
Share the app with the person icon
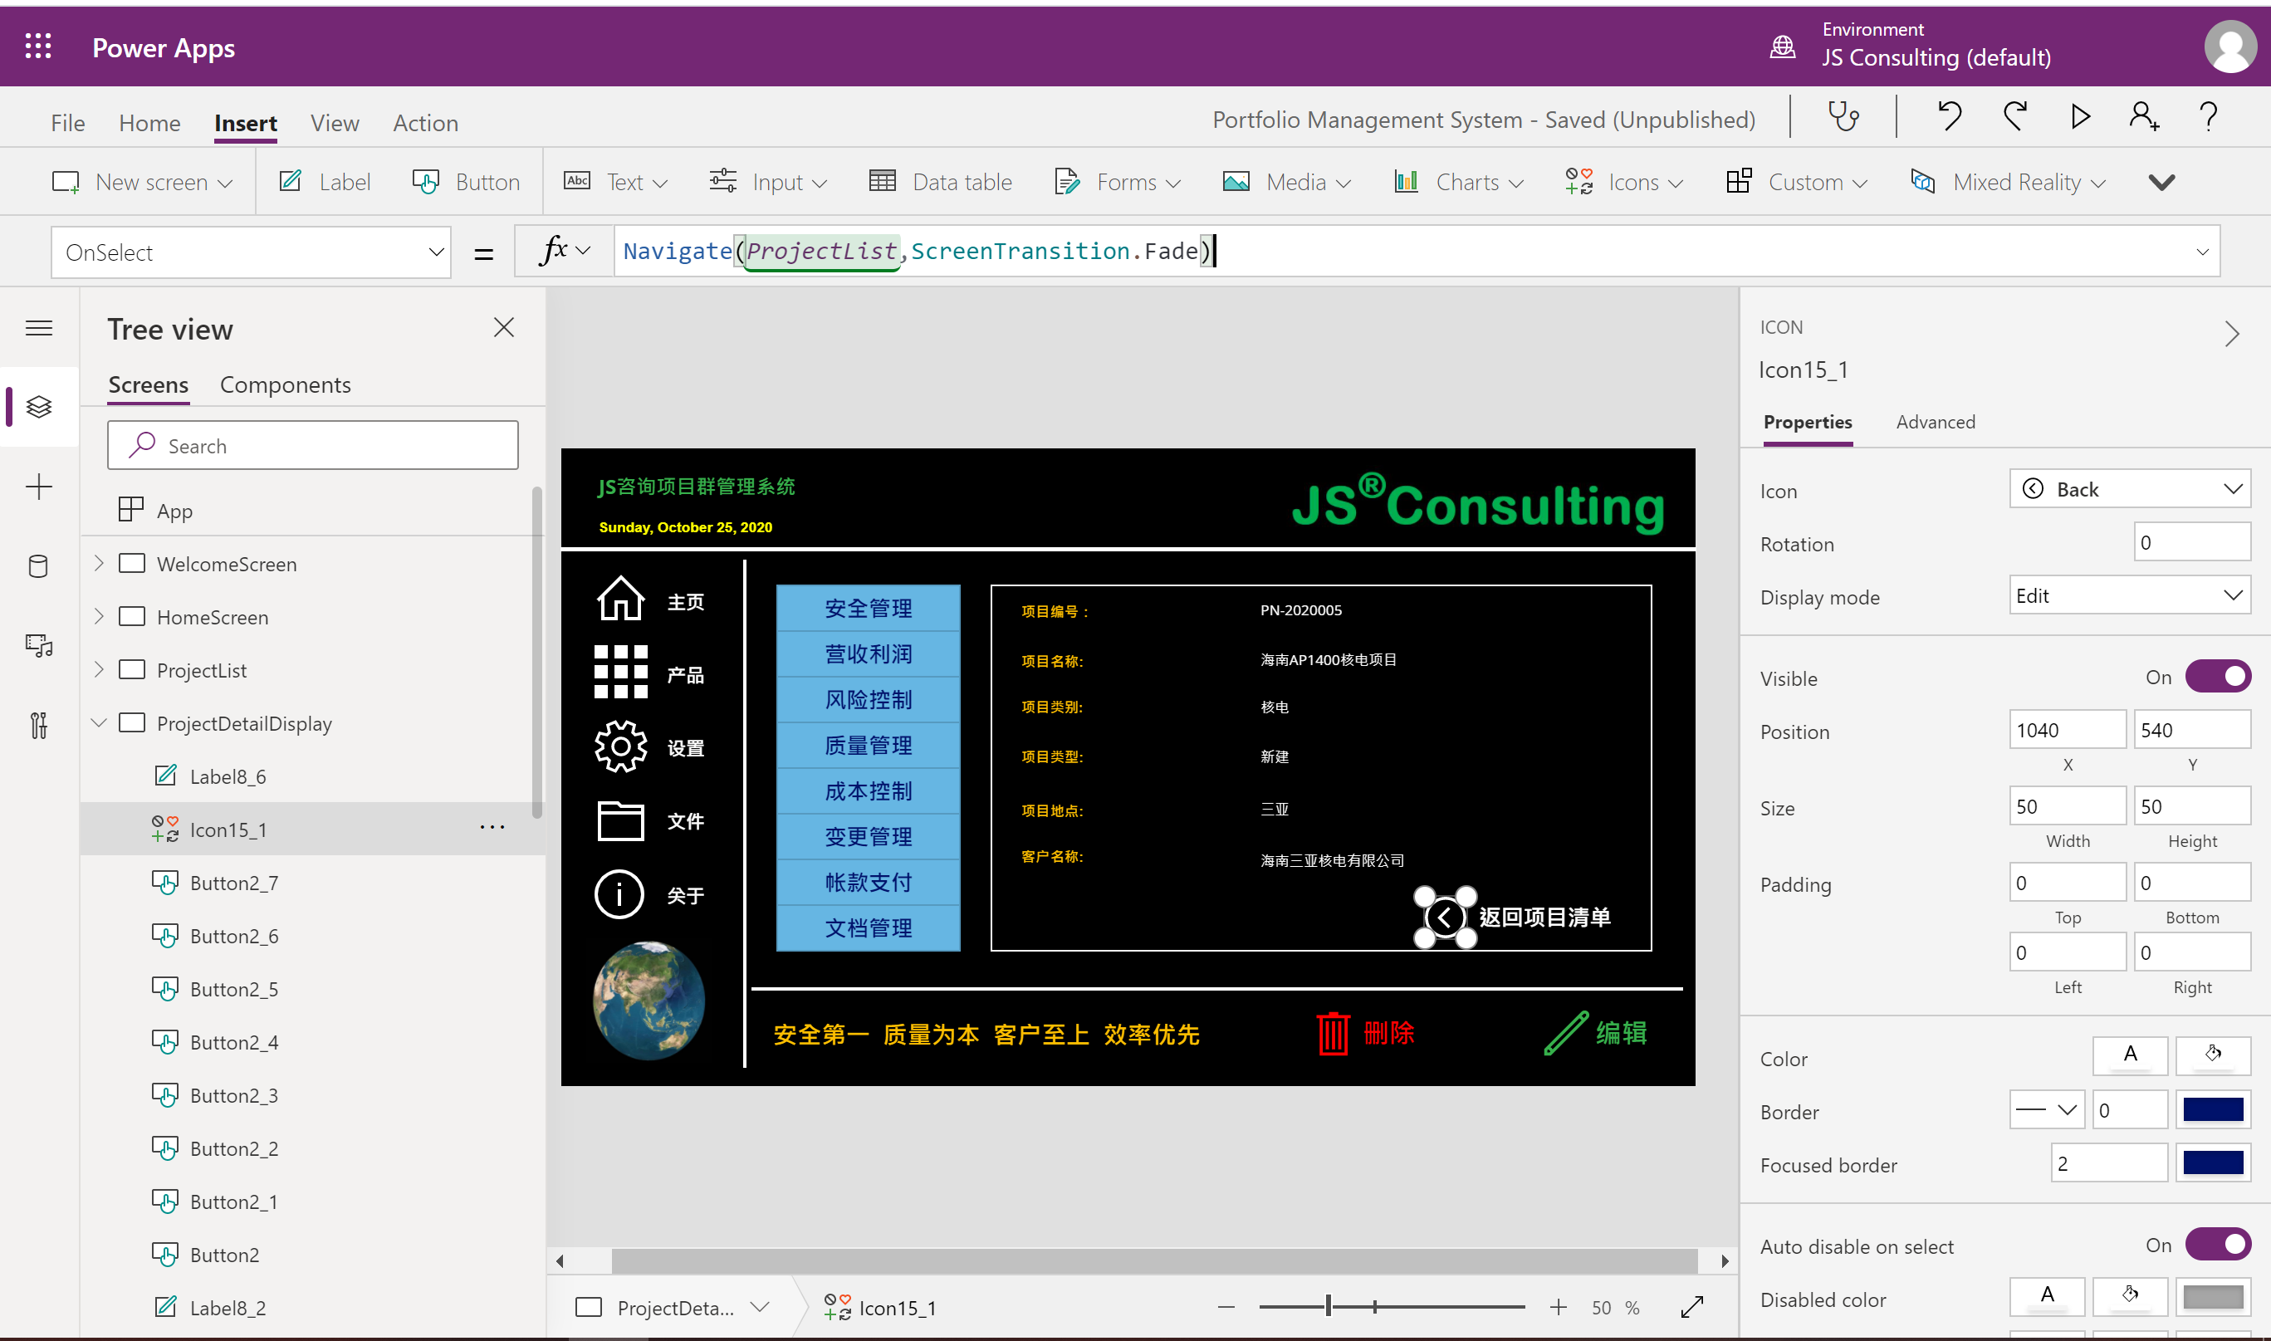[2144, 116]
